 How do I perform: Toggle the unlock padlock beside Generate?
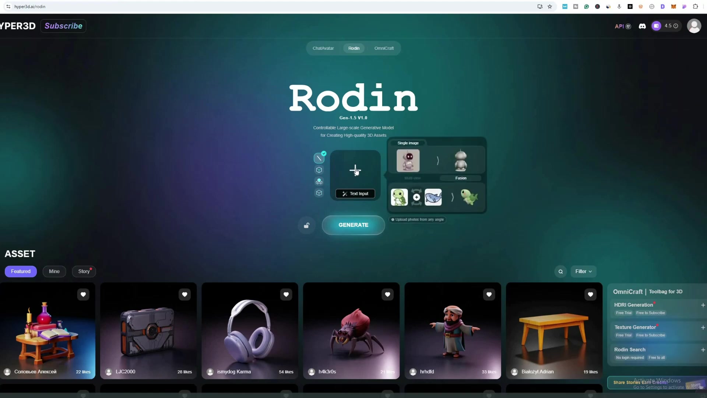(306, 225)
